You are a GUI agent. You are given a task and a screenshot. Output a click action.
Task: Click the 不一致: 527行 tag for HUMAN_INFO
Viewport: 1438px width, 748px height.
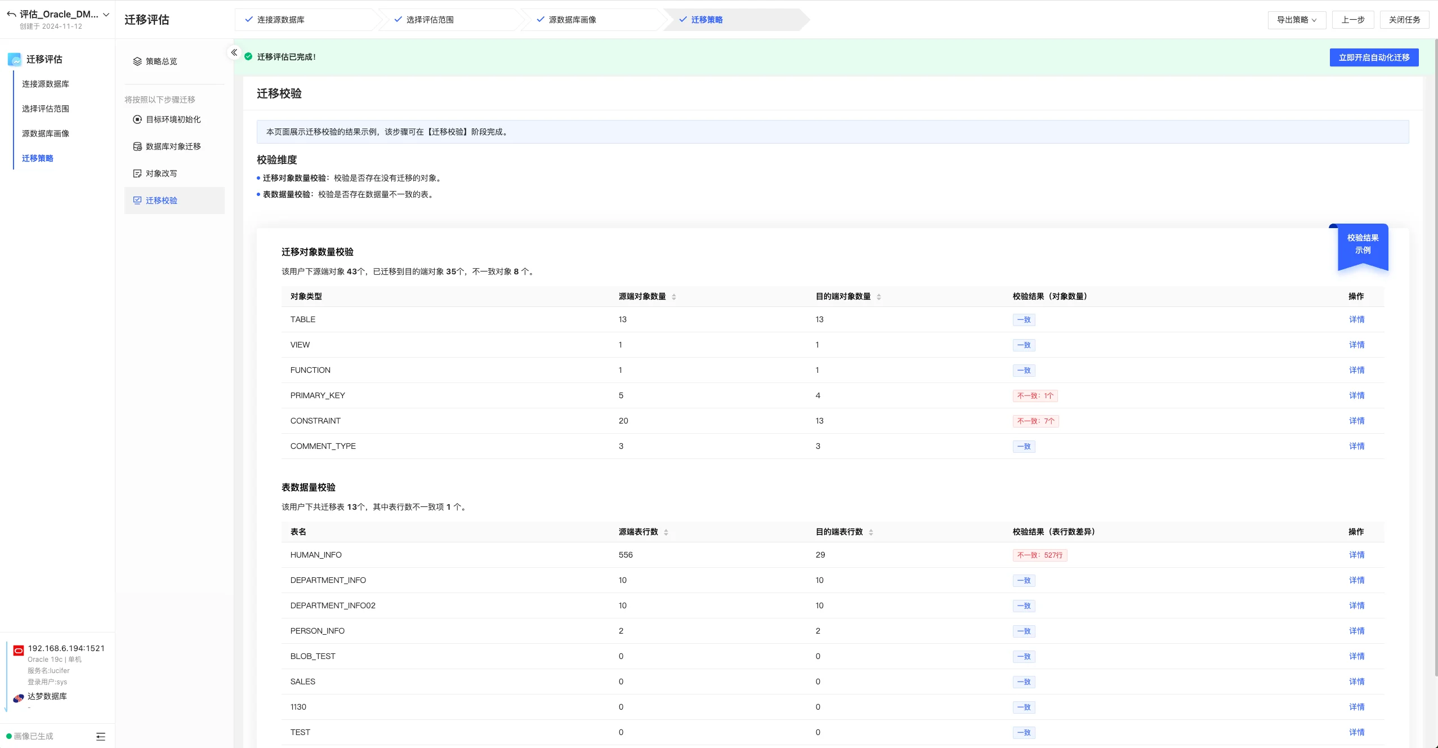click(1039, 555)
